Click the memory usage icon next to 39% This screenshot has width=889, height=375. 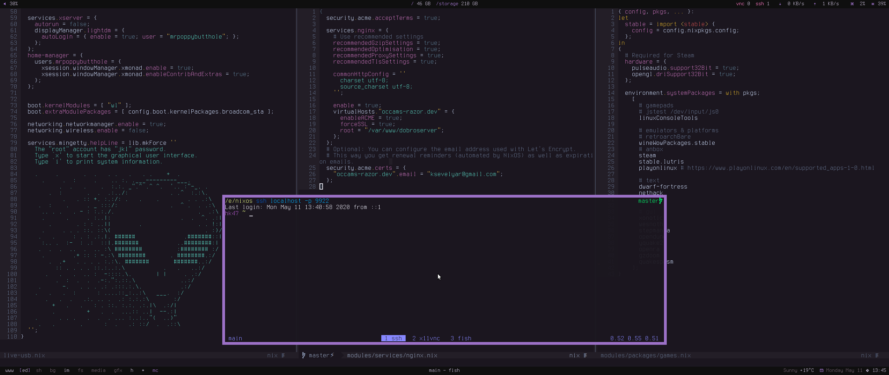[873, 3]
